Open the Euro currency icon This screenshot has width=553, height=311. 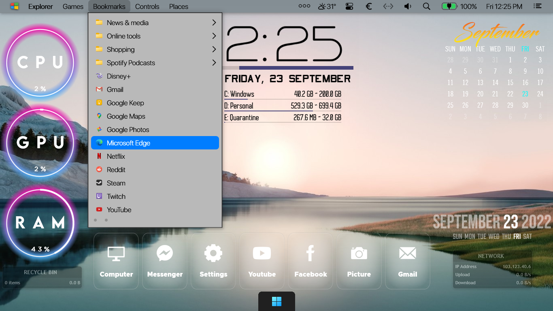click(x=369, y=6)
